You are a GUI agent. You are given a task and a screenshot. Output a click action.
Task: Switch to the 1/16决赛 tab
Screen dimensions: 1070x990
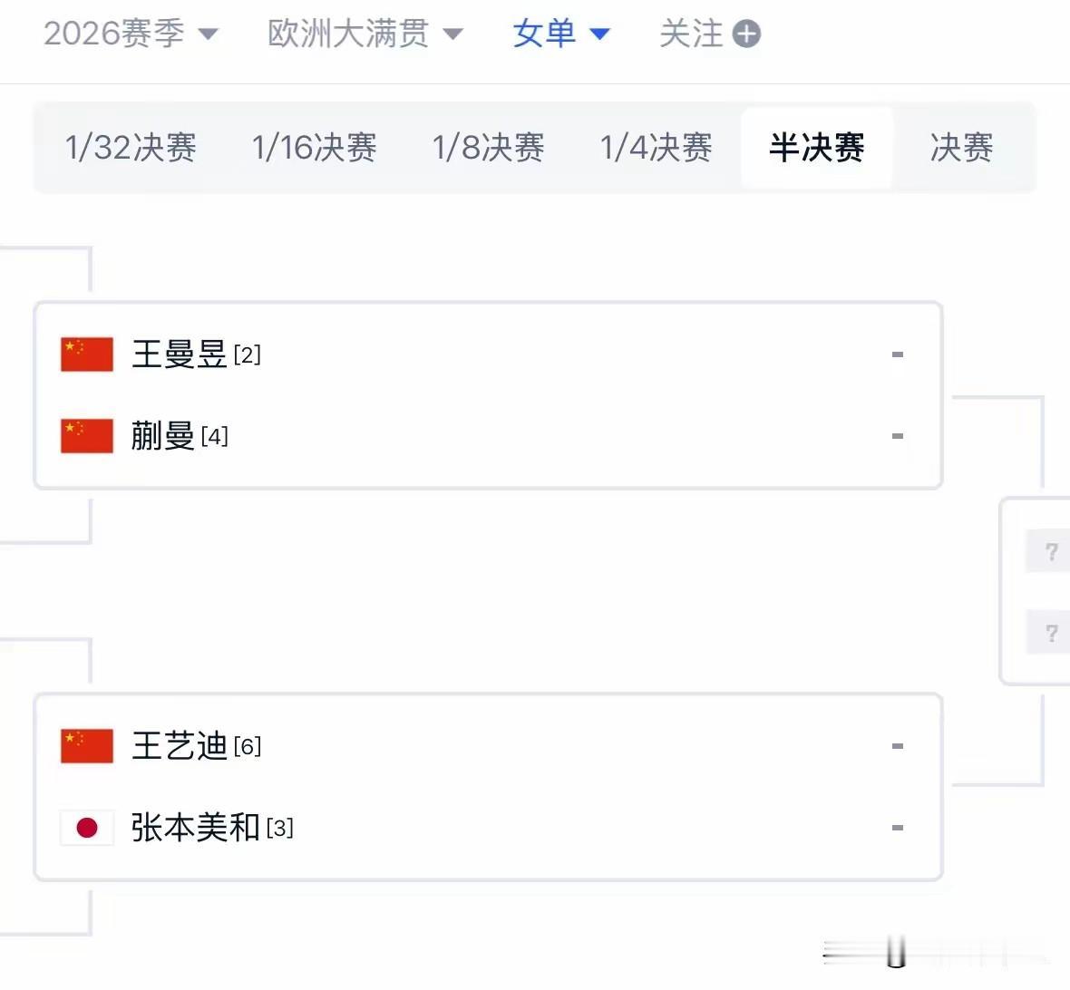(x=314, y=148)
